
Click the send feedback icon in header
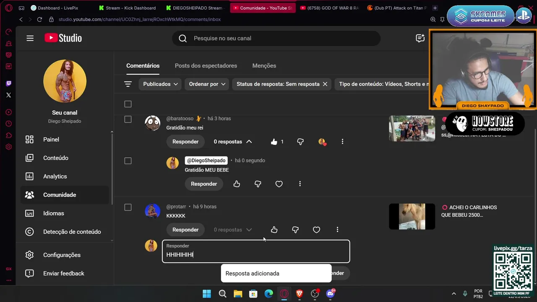pos(420,38)
